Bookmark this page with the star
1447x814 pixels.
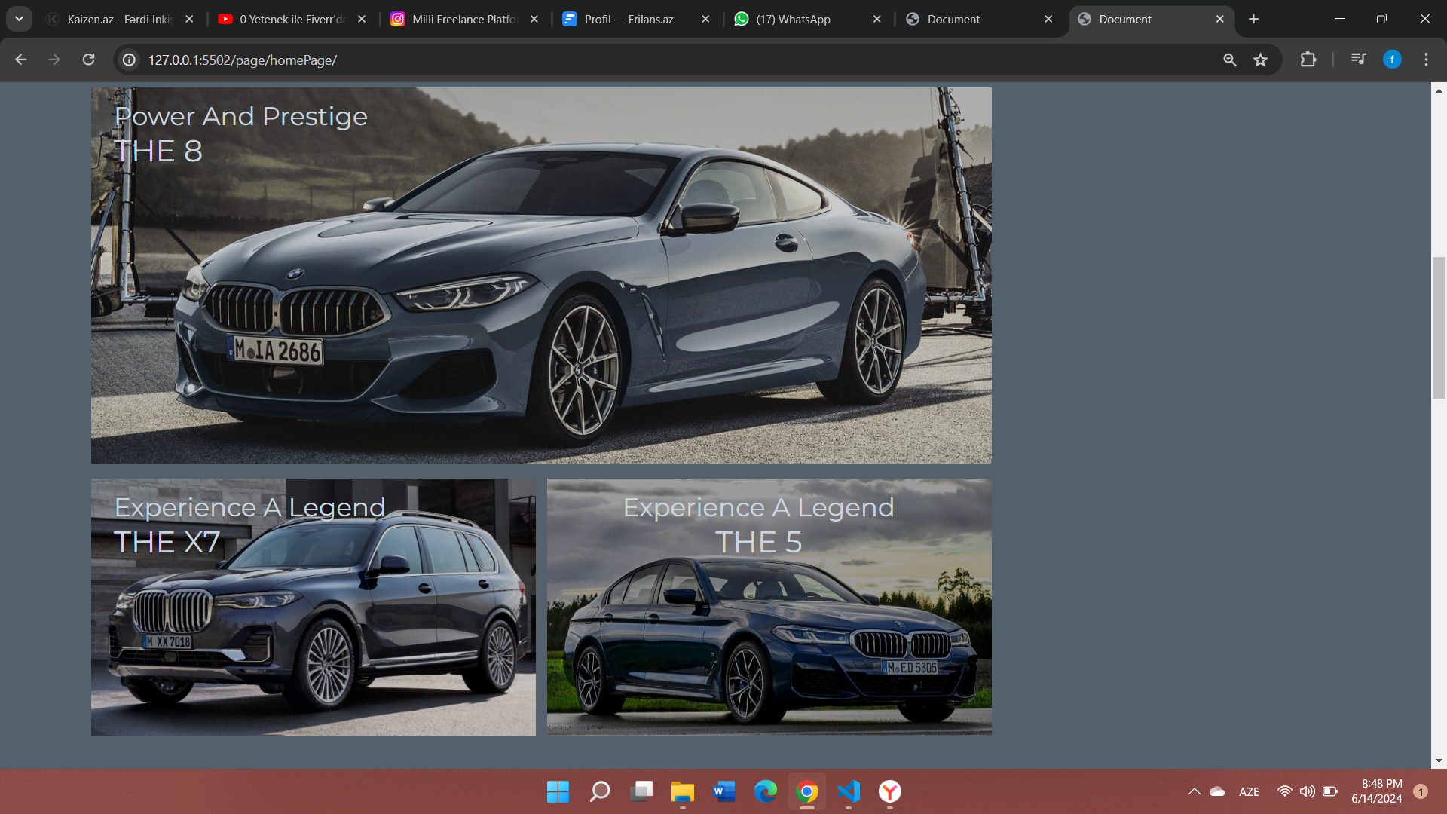pos(1260,60)
